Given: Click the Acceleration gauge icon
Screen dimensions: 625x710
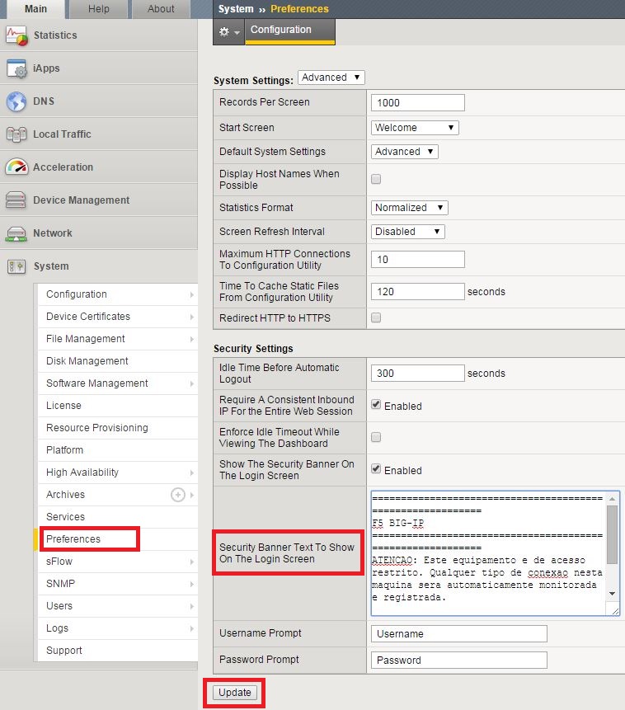Looking at the screenshot, I should pyautogui.click(x=16, y=167).
